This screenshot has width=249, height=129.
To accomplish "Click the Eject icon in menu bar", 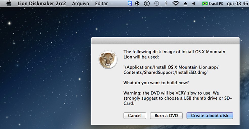I will pyautogui.click(x=185, y=4).
